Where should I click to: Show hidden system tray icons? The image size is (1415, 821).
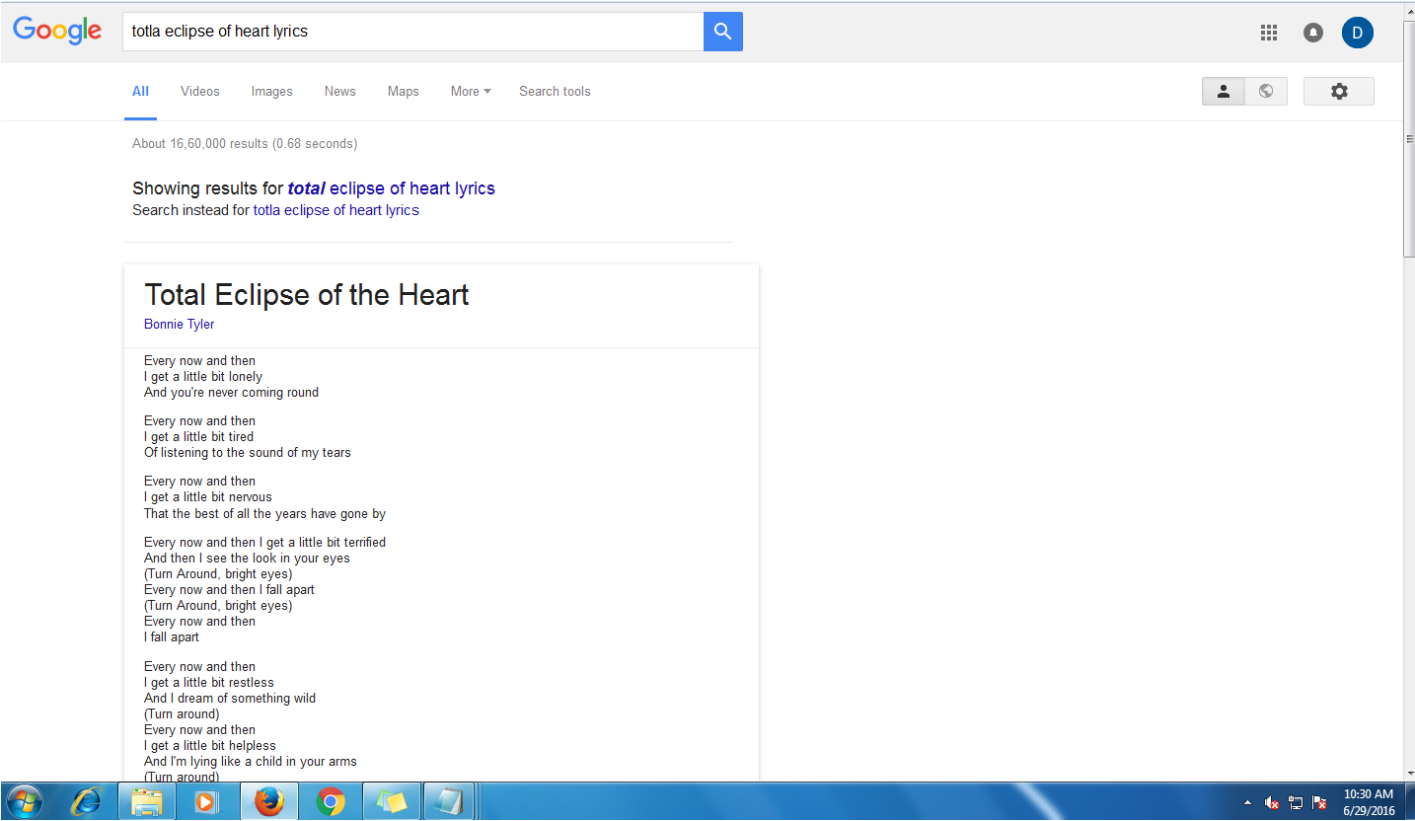click(1247, 802)
